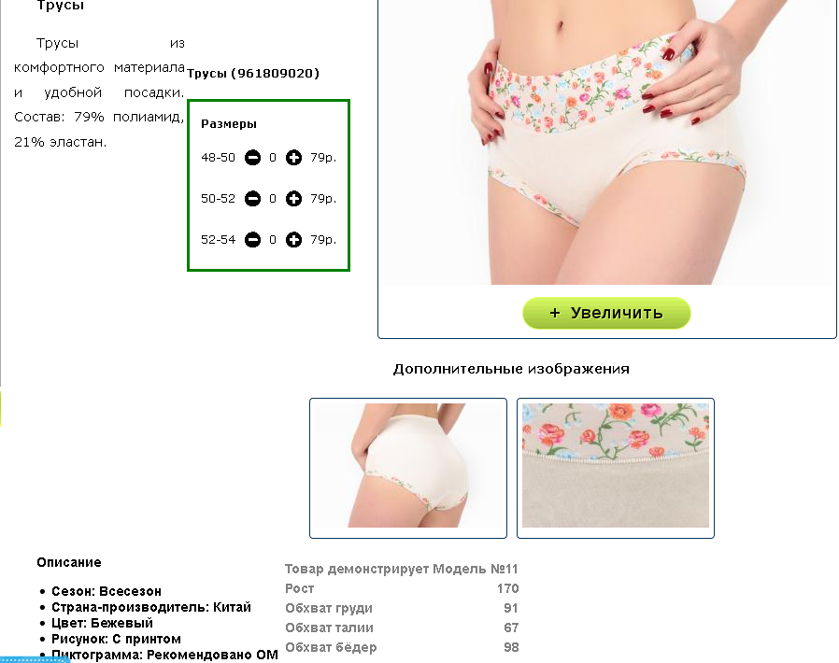Increase quantity for size 50-52
839x663 pixels.
(x=293, y=199)
